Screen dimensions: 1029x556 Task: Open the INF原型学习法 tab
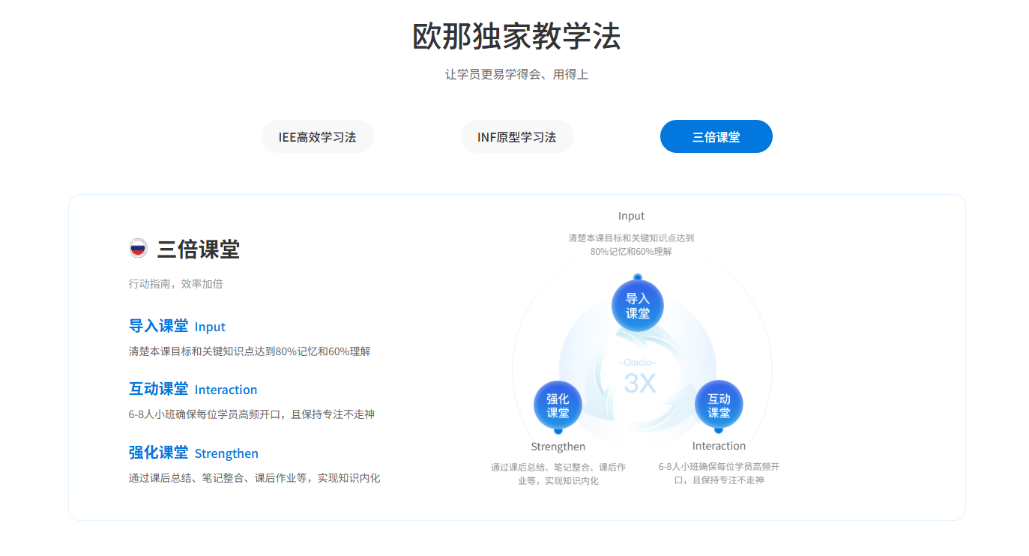pos(516,137)
